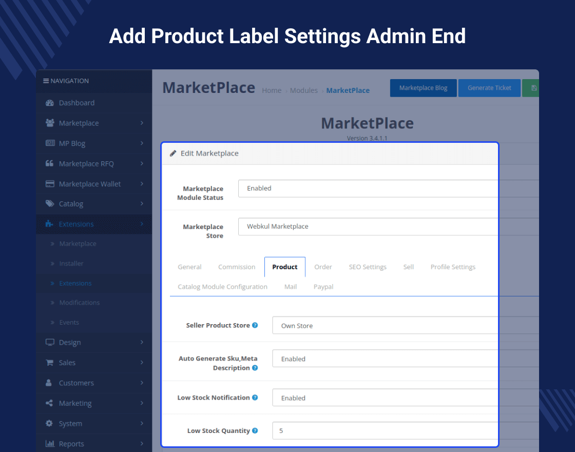575x452 pixels.
Task: Click help icon beside Auto Generate Sku description
Action: tap(255, 368)
